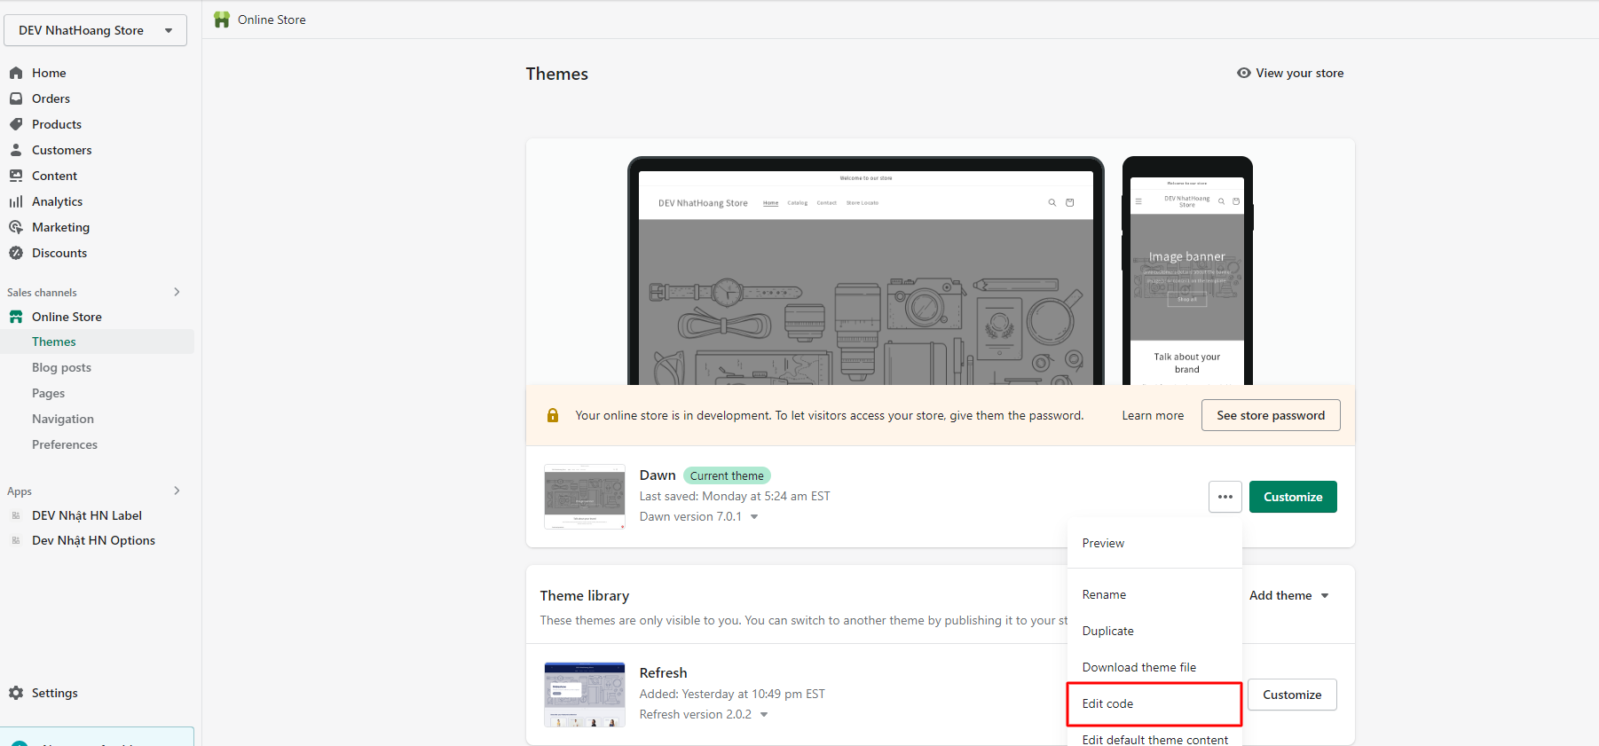Click the Current theme badge
Screen dimensions: 1599x746
[x=727, y=475]
